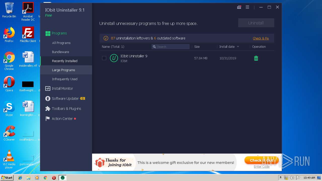The height and width of the screenshot is (181, 322).
Task: Open Software Updater section
Action: [x=65, y=99]
